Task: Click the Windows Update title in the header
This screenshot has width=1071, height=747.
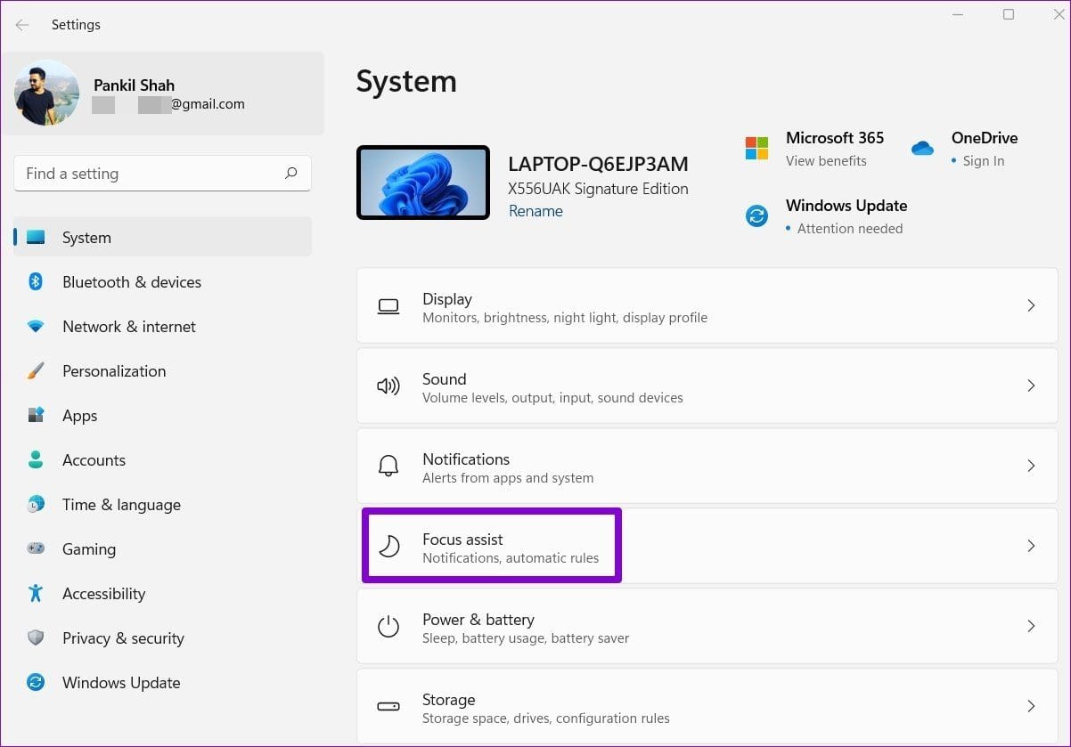Action: tap(846, 206)
